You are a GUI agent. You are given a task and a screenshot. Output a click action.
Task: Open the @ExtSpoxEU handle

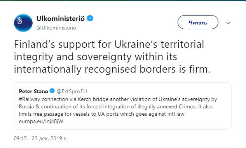tap(72, 91)
